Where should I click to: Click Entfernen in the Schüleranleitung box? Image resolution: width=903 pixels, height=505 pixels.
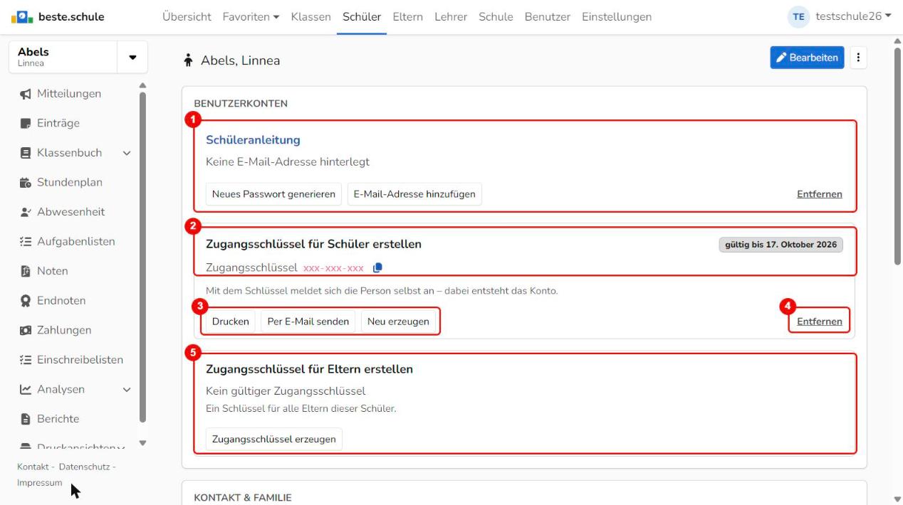819,194
